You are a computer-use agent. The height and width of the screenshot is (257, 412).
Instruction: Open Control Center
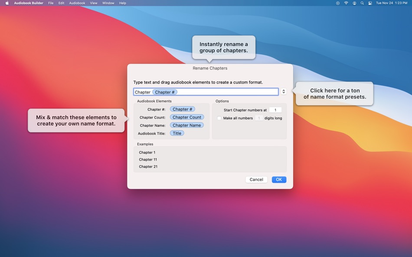pyautogui.click(x=370, y=3)
